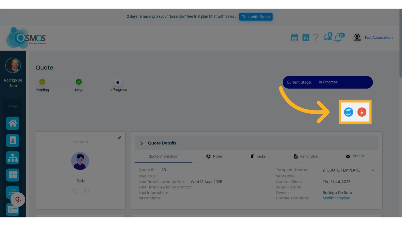402x226 pixels.
Task: Click the red download quote icon
Action: [362, 112]
